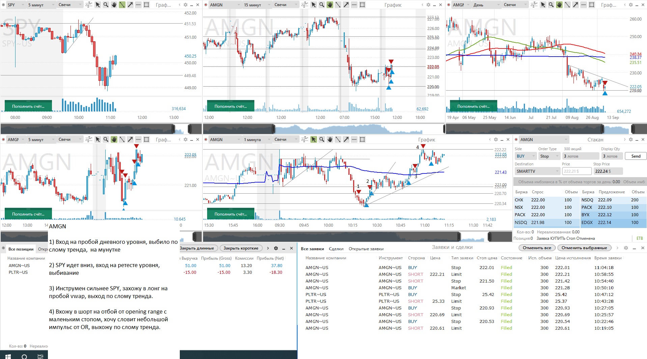The width and height of the screenshot is (647, 359).
Task: Select hand tool in AMGN 5-minute chart
Action: coord(114,139)
